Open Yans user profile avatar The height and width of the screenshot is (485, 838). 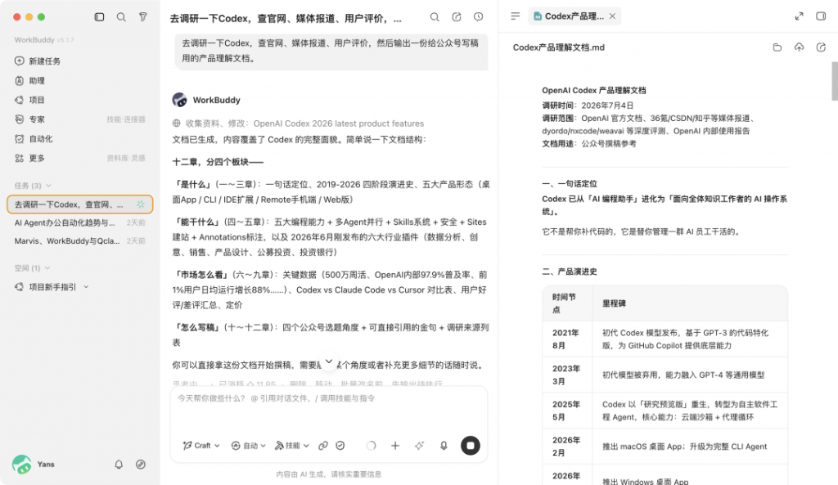point(22,465)
